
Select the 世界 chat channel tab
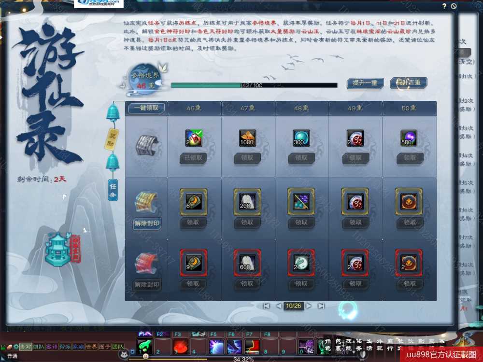pyautogui.click(x=91, y=347)
